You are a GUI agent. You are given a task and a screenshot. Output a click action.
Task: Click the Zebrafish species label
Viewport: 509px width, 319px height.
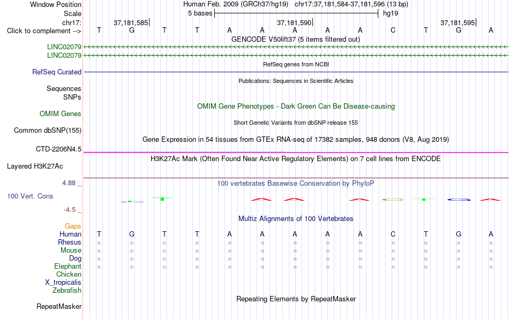coord(67,290)
